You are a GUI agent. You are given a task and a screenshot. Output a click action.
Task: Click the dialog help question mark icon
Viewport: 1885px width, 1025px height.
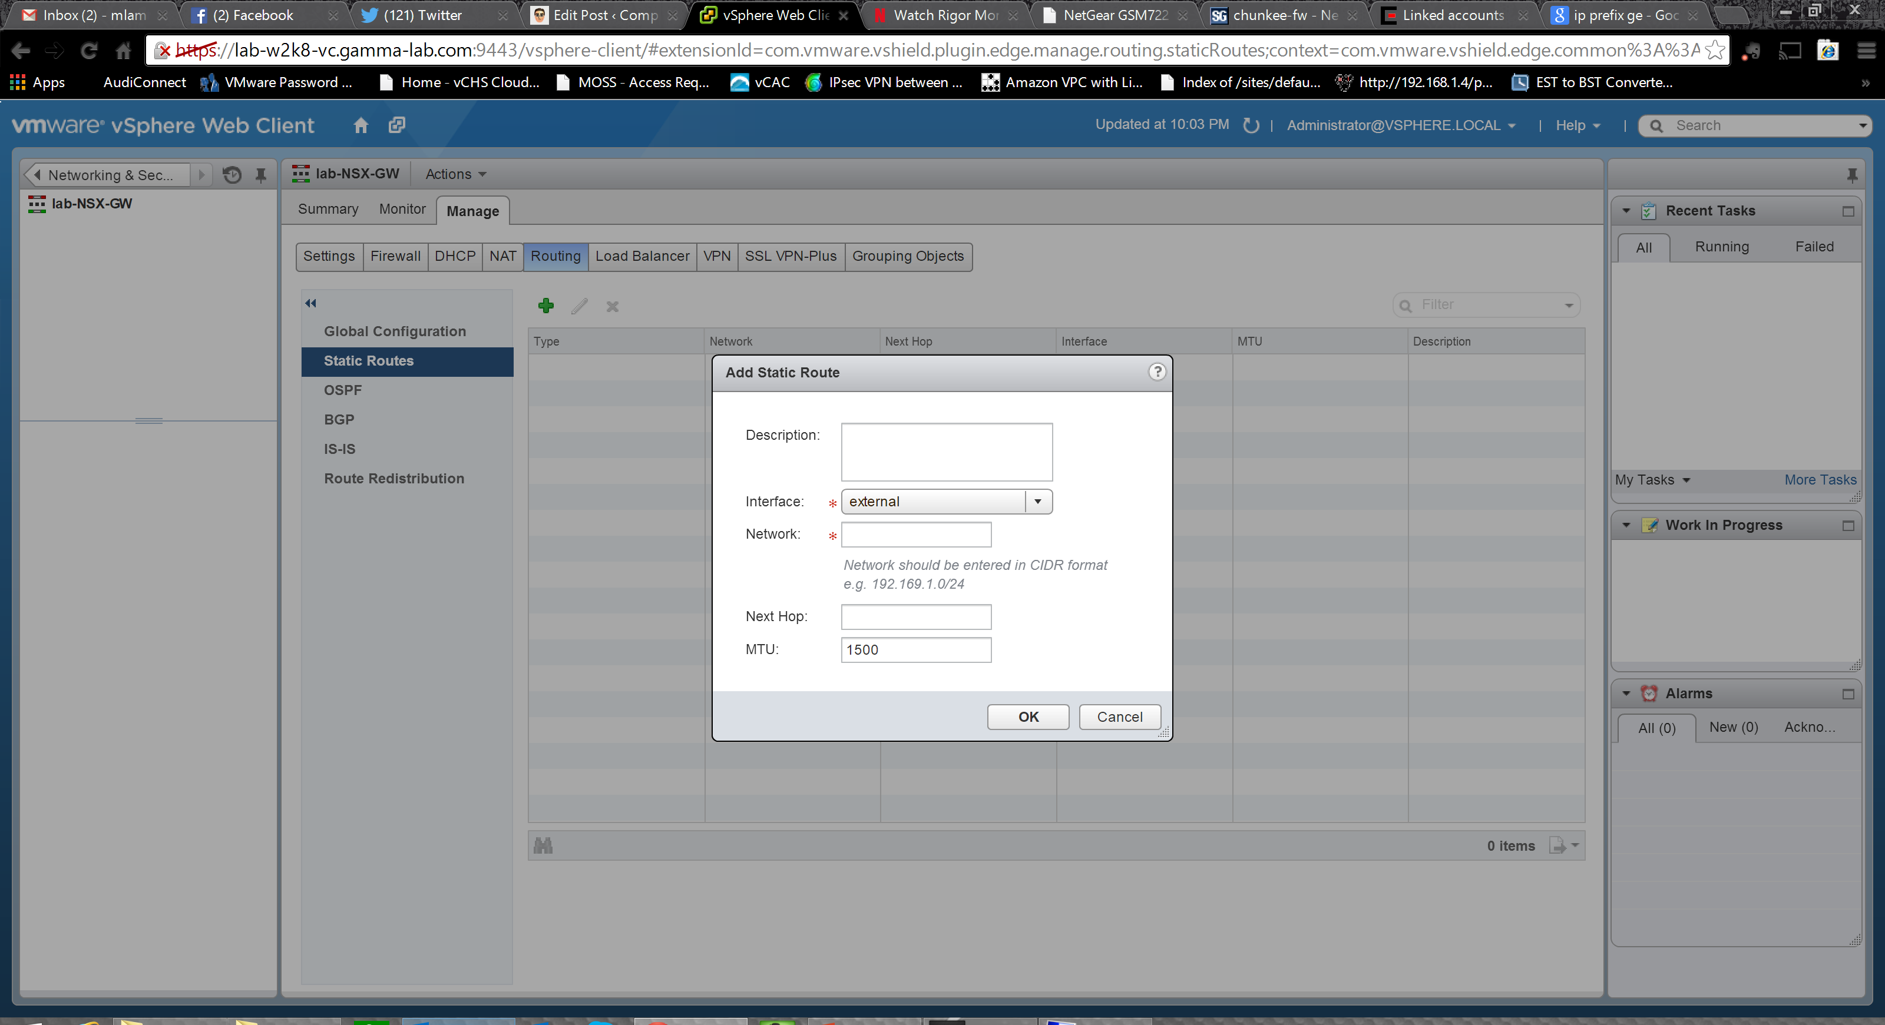point(1157,372)
